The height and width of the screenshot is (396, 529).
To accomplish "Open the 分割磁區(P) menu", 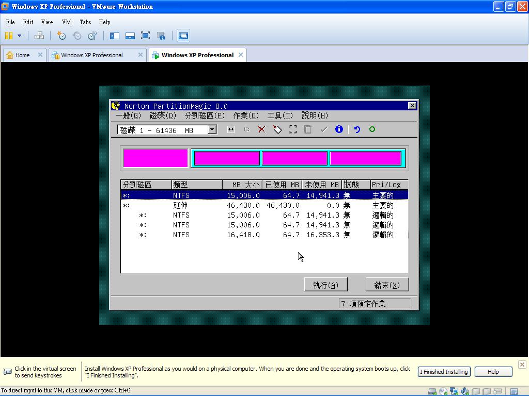I will coord(205,116).
